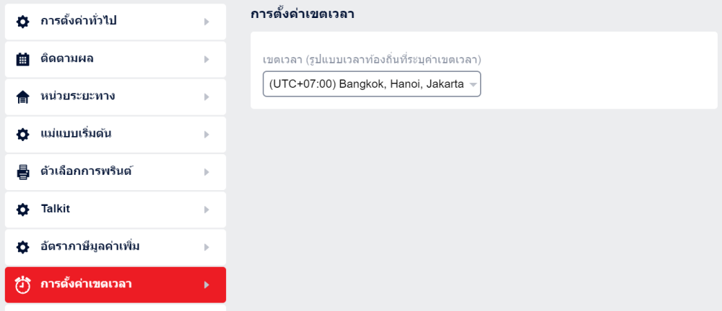Click the gear icon beside อัตราภาษีมูลค่าเพิ่ม

click(22, 247)
